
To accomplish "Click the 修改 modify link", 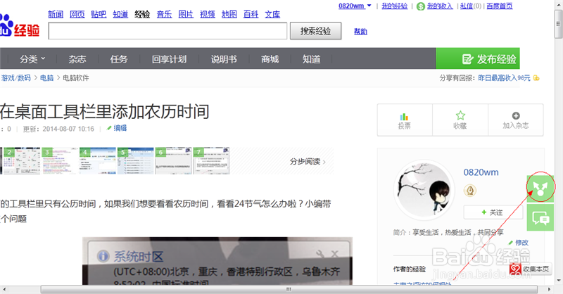I will (519, 243).
